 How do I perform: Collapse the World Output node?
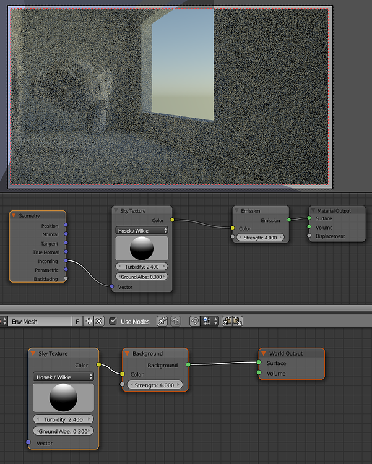264,353
